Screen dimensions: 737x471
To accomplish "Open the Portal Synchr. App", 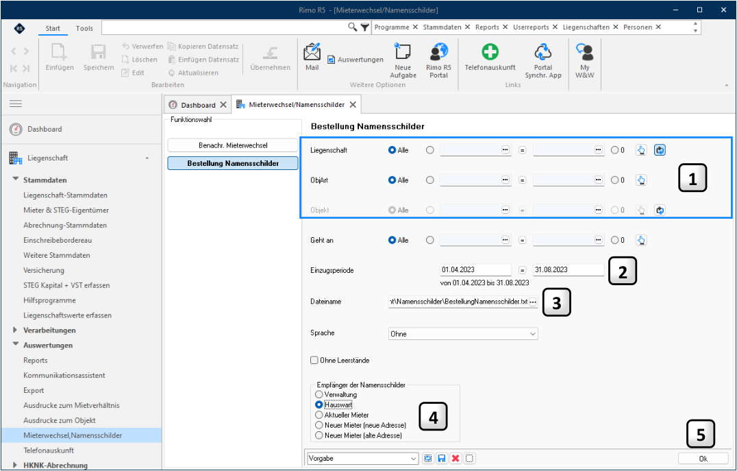I will click(x=543, y=60).
